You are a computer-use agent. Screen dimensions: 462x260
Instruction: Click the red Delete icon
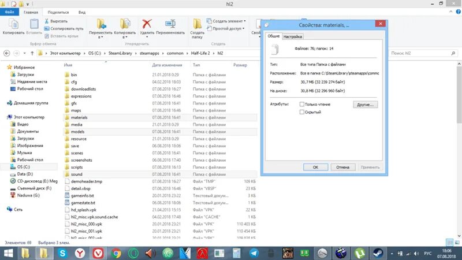click(x=147, y=24)
